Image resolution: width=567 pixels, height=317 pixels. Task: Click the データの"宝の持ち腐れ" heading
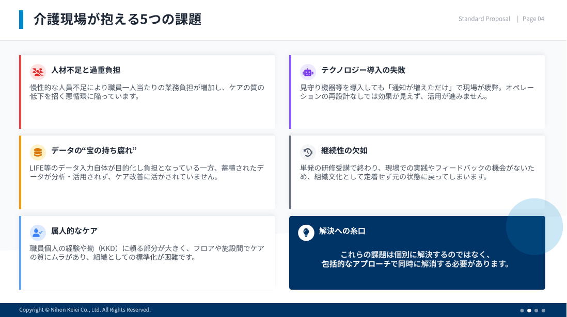(x=93, y=151)
